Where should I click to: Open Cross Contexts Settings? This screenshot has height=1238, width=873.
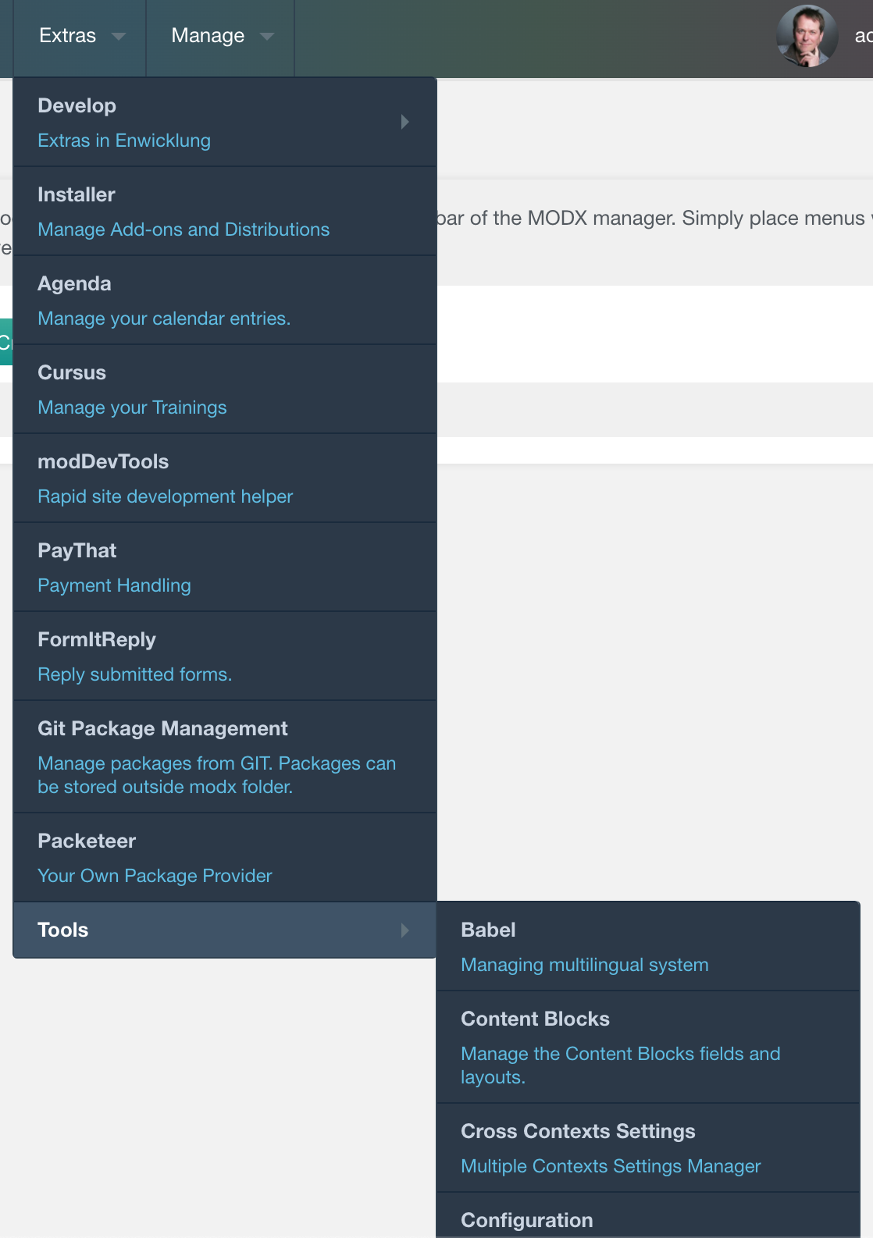coord(578,1131)
